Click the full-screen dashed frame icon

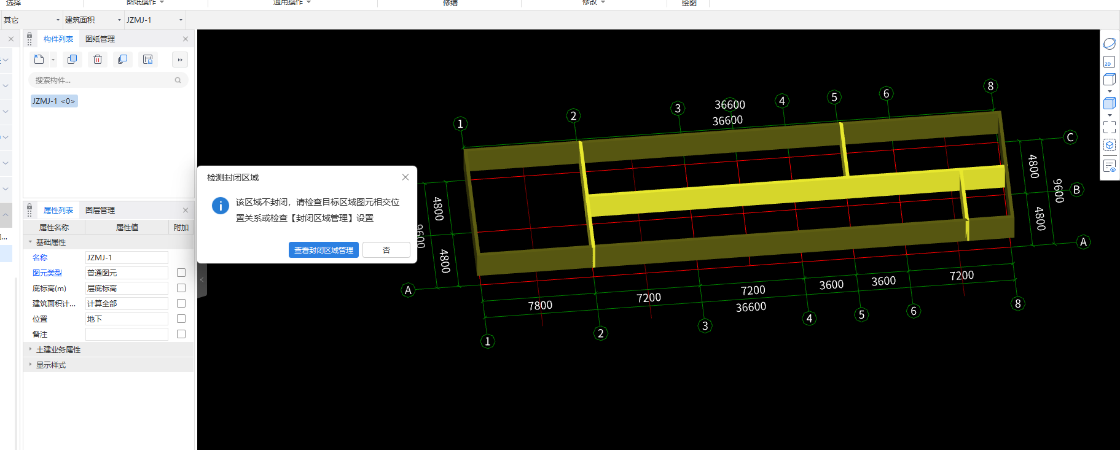[x=1109, y=127]
